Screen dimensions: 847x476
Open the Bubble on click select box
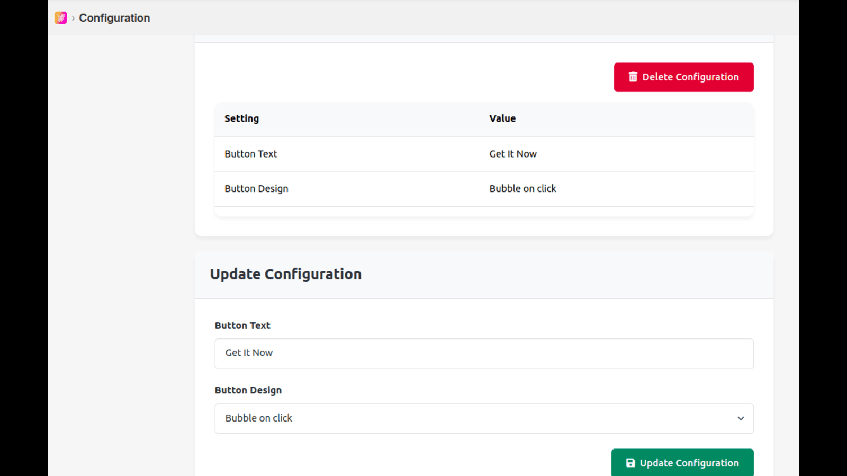[x=476, y=418]
